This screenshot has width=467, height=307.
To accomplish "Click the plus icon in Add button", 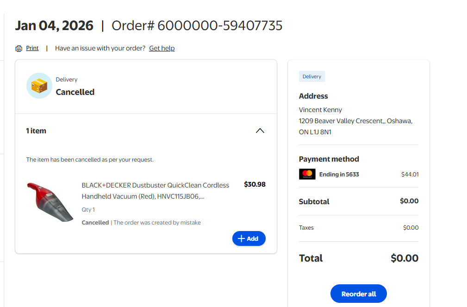I will [241, 238].
